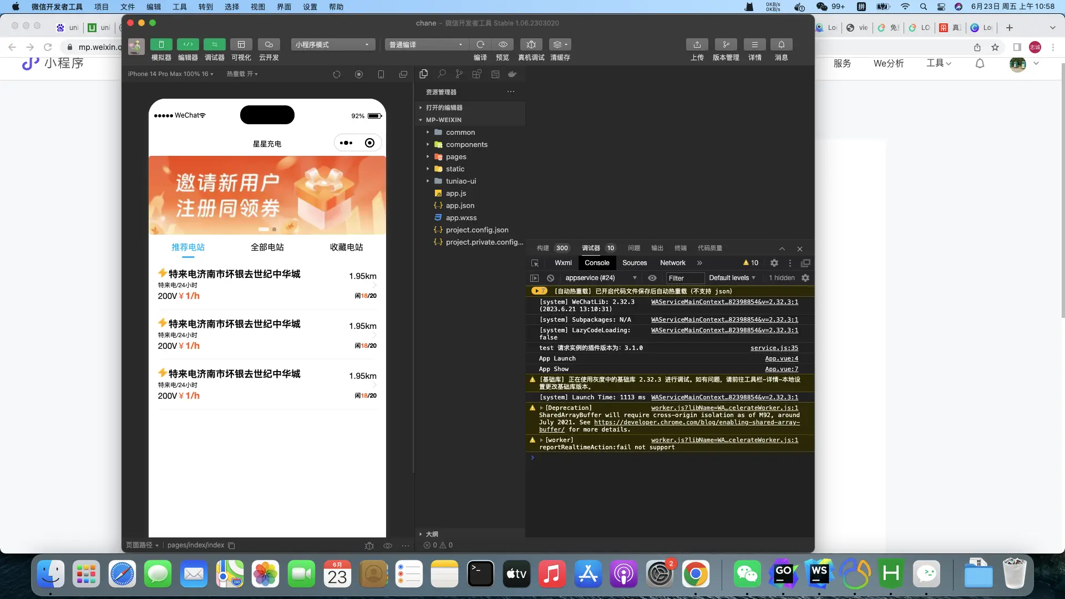Open the 消息 notifications bell icon
Image resolution: width=1065 pixels, height=599 pixels.
click(781, 44)
